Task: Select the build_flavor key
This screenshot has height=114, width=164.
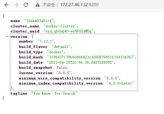Action: point(33,47)
